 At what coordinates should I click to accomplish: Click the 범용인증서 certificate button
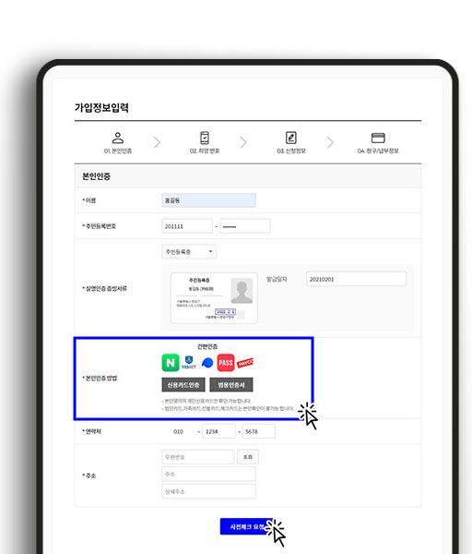pos(231,385)
